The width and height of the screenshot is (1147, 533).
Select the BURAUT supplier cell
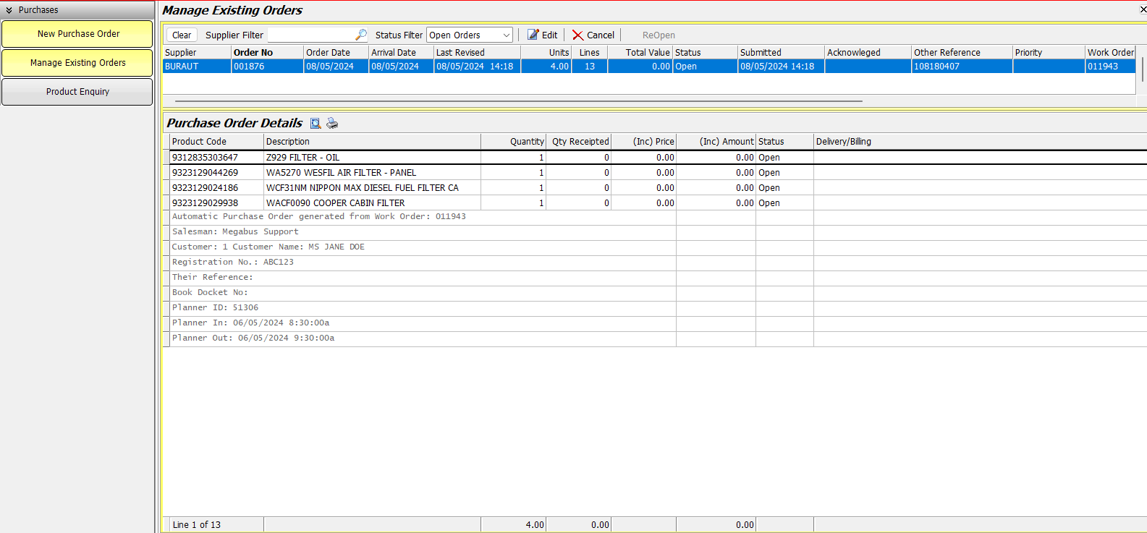197,66
